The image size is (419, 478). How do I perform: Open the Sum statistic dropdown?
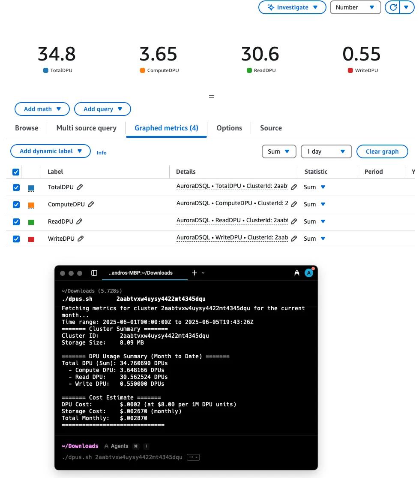279,151
